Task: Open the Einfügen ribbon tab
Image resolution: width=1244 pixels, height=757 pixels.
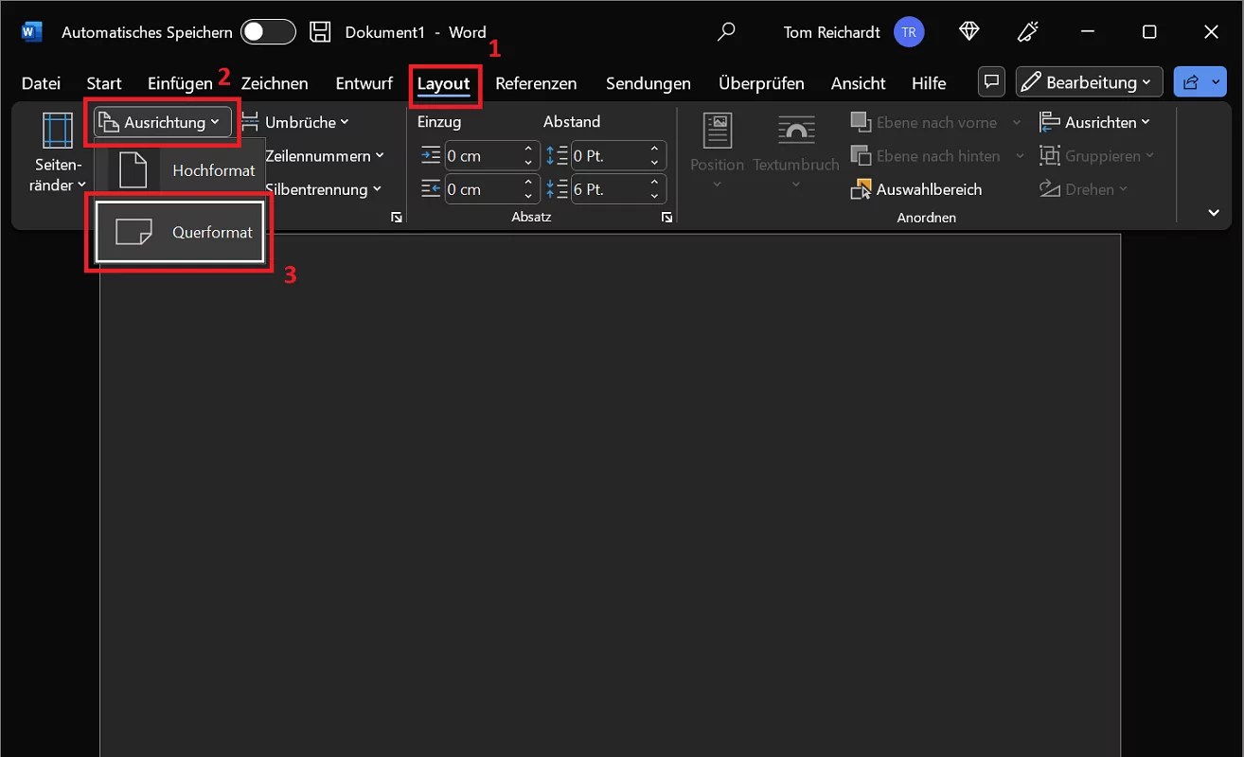Action: (180, 83)
